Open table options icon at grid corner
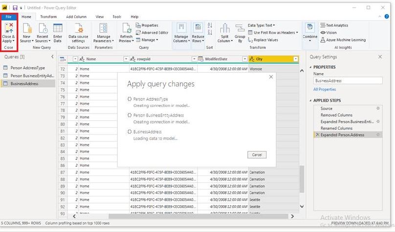The width and height of the screenshot is (395, 232). pos(63,59)
